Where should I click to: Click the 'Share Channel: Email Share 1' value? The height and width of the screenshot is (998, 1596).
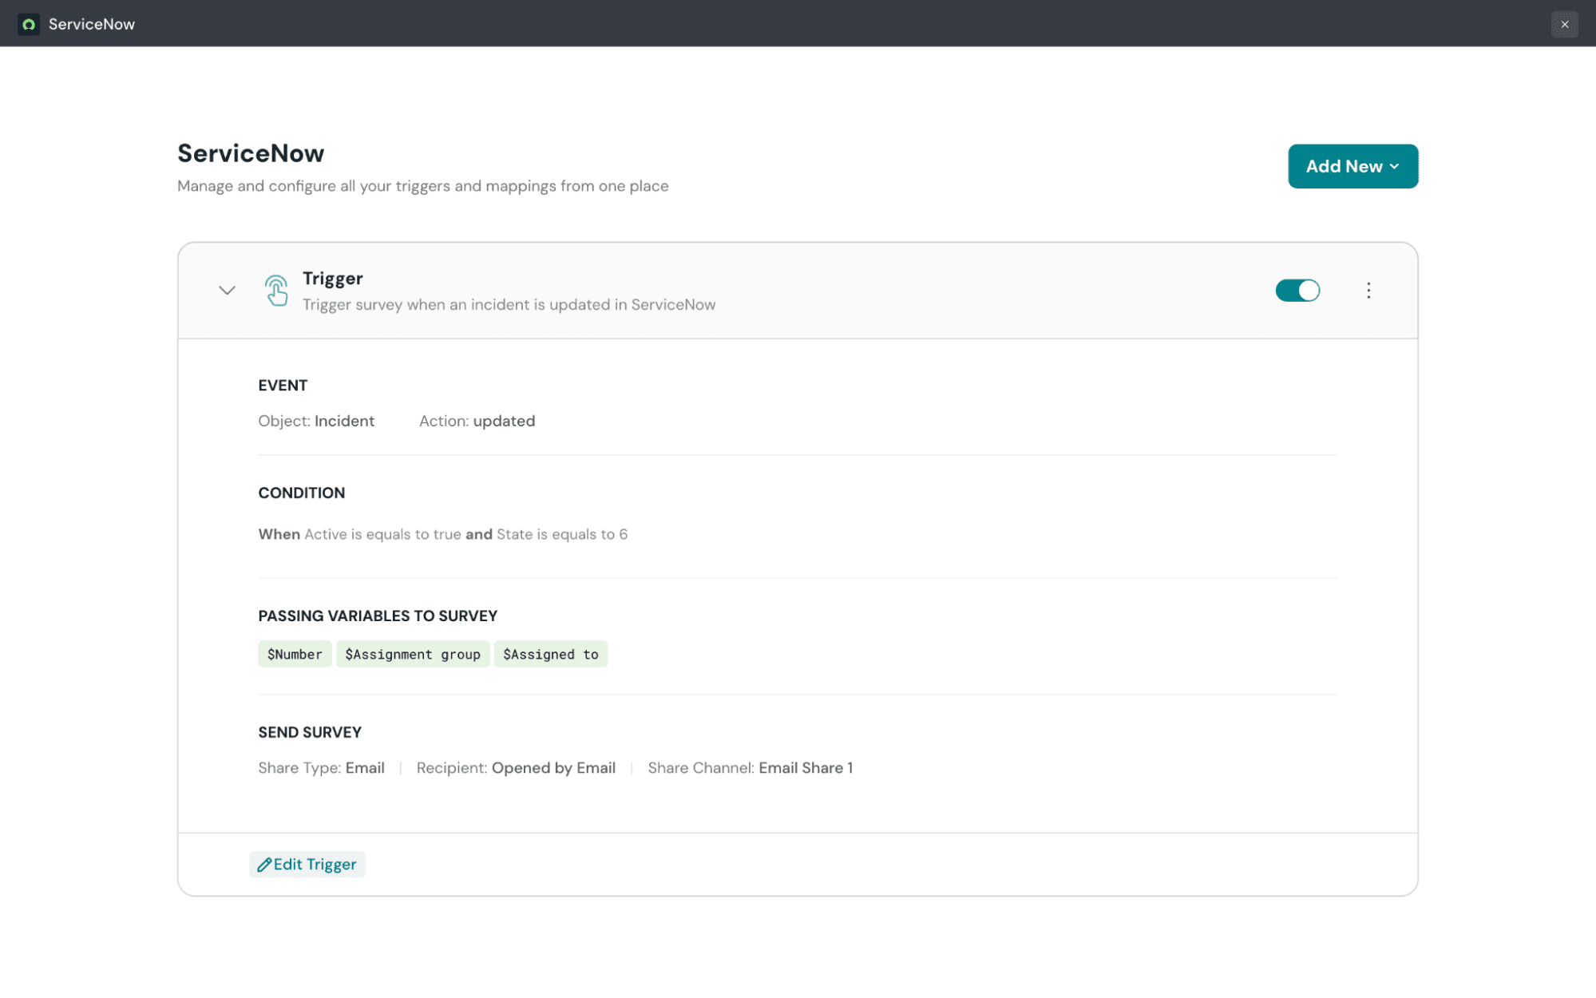[750, 768]
